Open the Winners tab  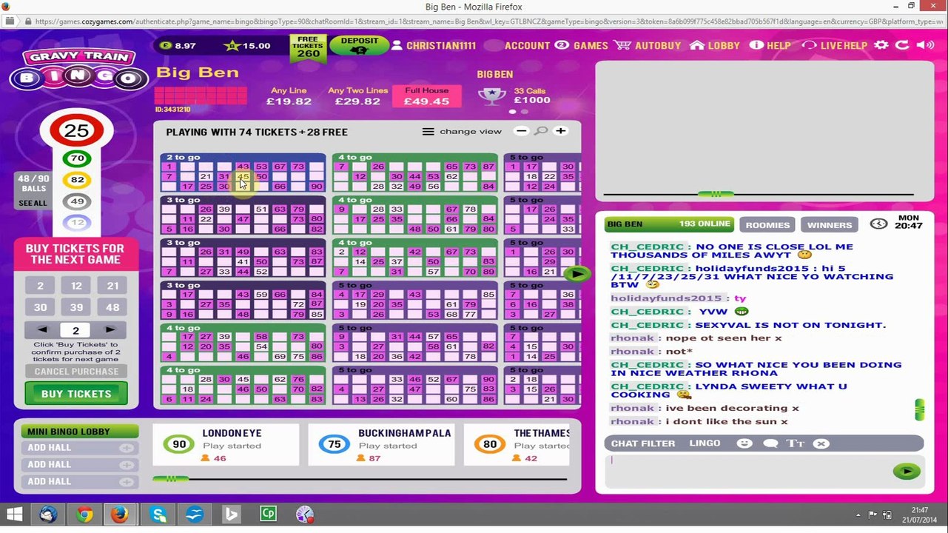coord(829,225)
